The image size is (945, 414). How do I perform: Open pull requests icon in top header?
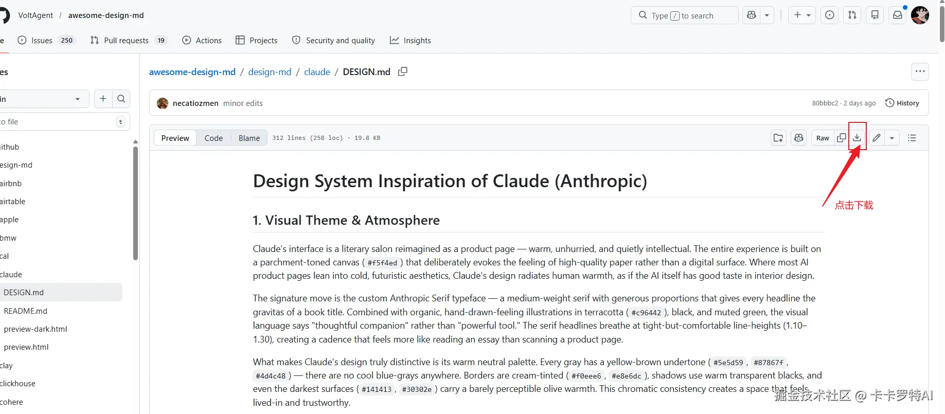click(852, 15)
